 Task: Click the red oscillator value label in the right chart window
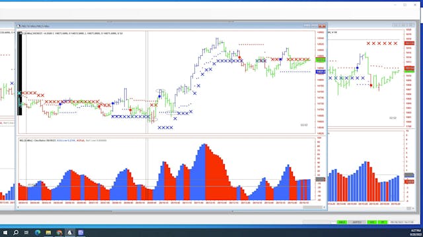tap(409, 182)
